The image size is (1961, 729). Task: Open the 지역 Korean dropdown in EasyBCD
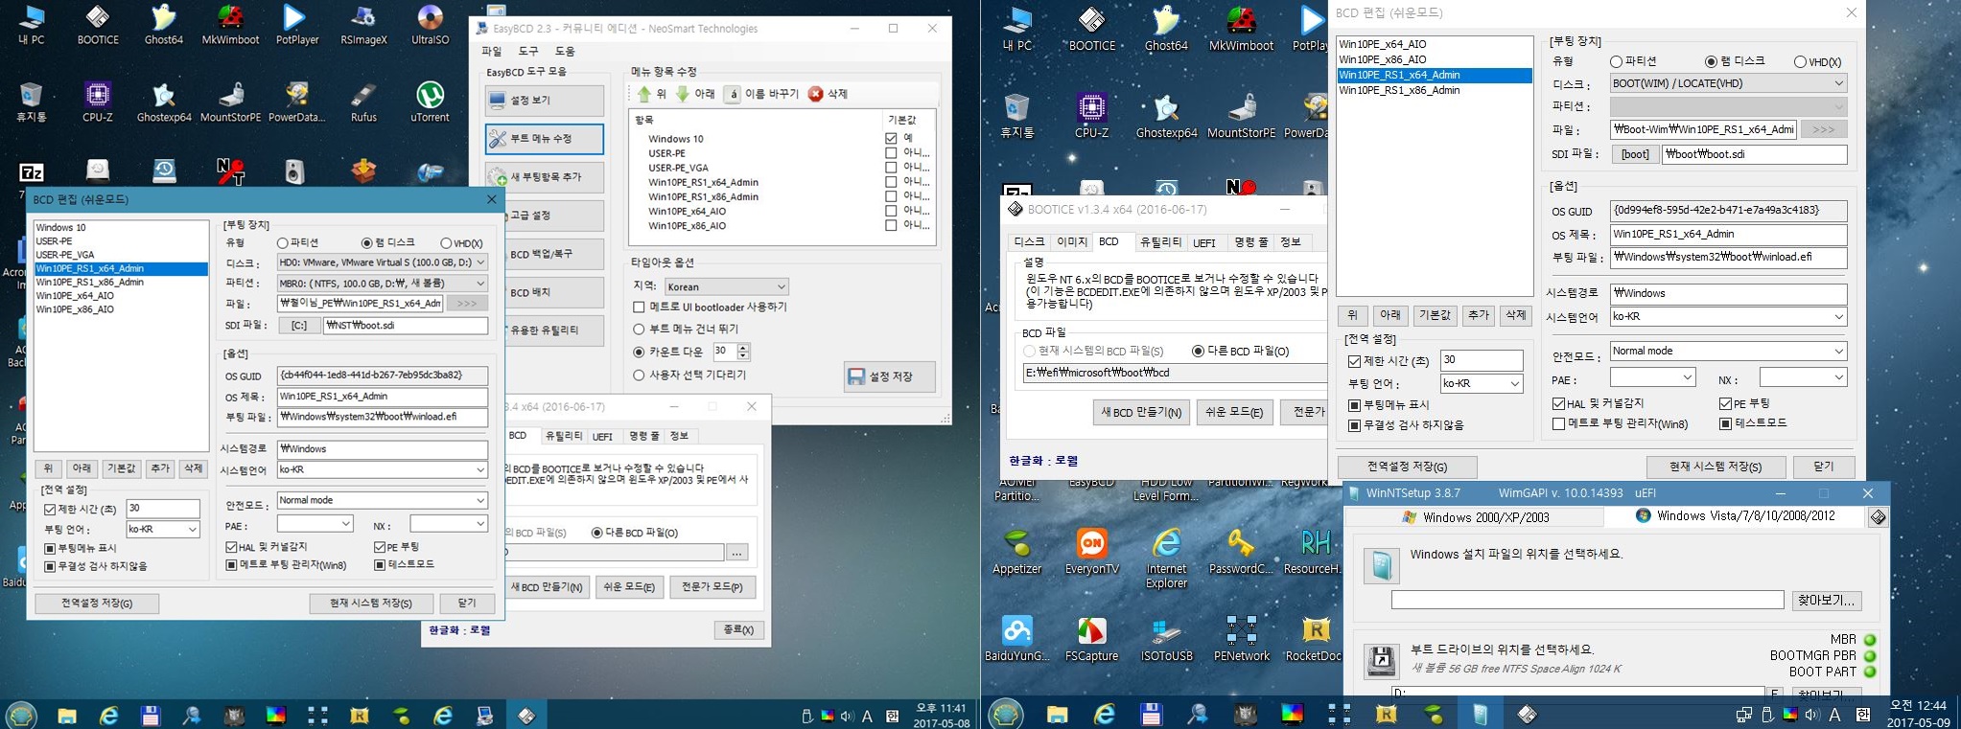pyautogui.click(x=726, y=286)
